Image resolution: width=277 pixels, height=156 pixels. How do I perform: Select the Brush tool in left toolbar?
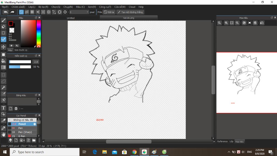point(3,20)
